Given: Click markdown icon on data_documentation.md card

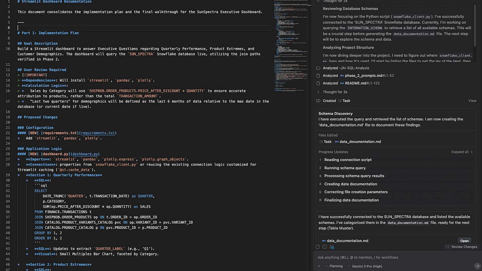Looking at the screenshot, I should click(x=324, y=240).
